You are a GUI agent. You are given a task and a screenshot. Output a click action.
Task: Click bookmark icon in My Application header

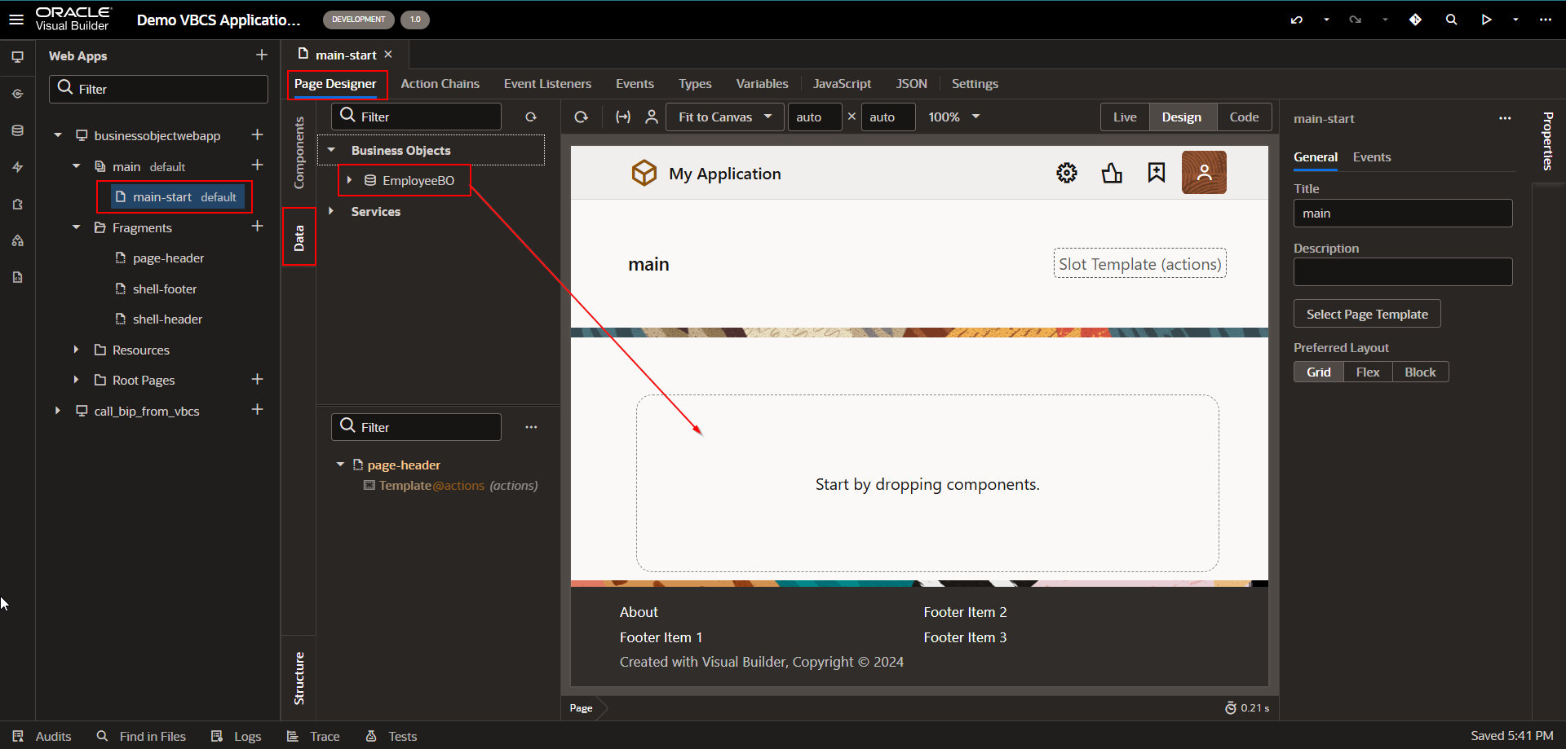point(1157,173)
